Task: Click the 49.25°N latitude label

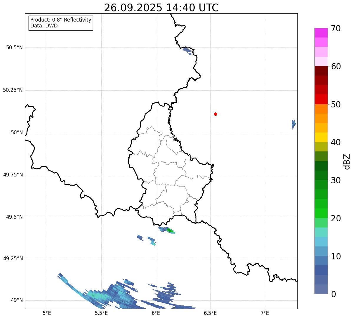Action: tap(13, 259)
